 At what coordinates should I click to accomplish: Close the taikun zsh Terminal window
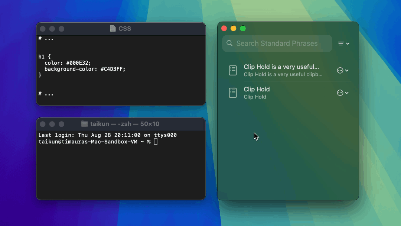coord(43,124)
